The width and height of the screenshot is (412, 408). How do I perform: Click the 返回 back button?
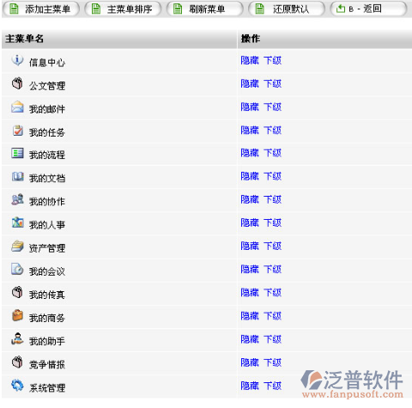point(368,9)
